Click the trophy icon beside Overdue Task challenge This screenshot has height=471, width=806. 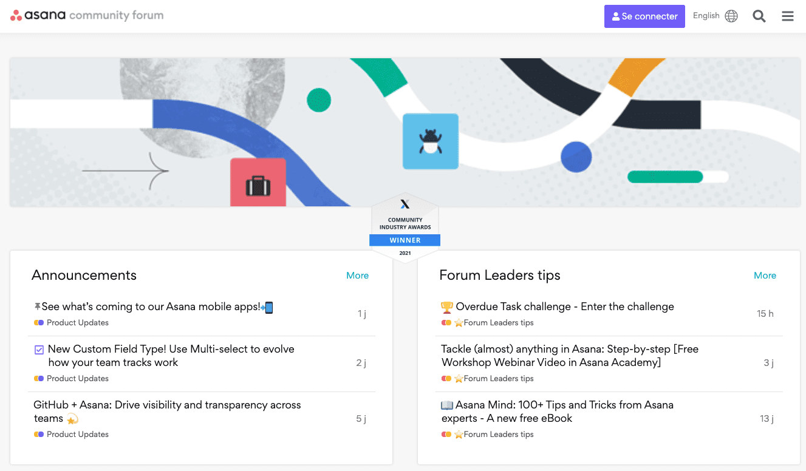pos(447,307)
